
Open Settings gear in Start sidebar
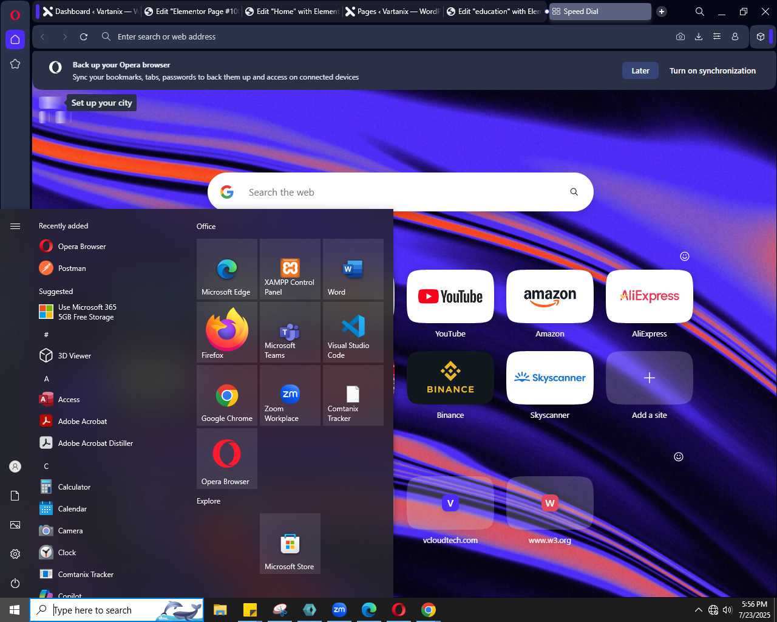coord(15,554)
